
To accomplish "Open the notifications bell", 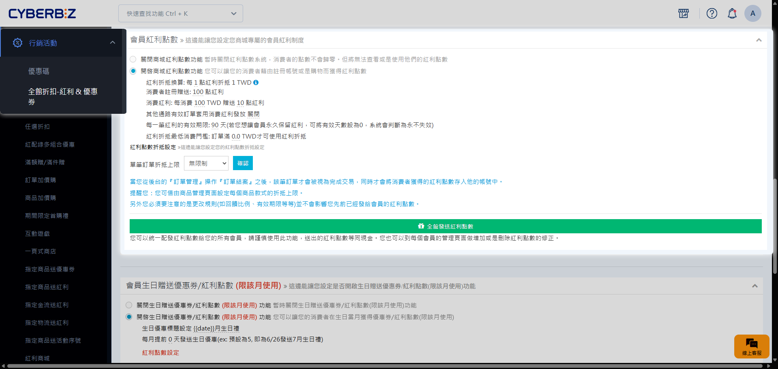I will 732,13.
